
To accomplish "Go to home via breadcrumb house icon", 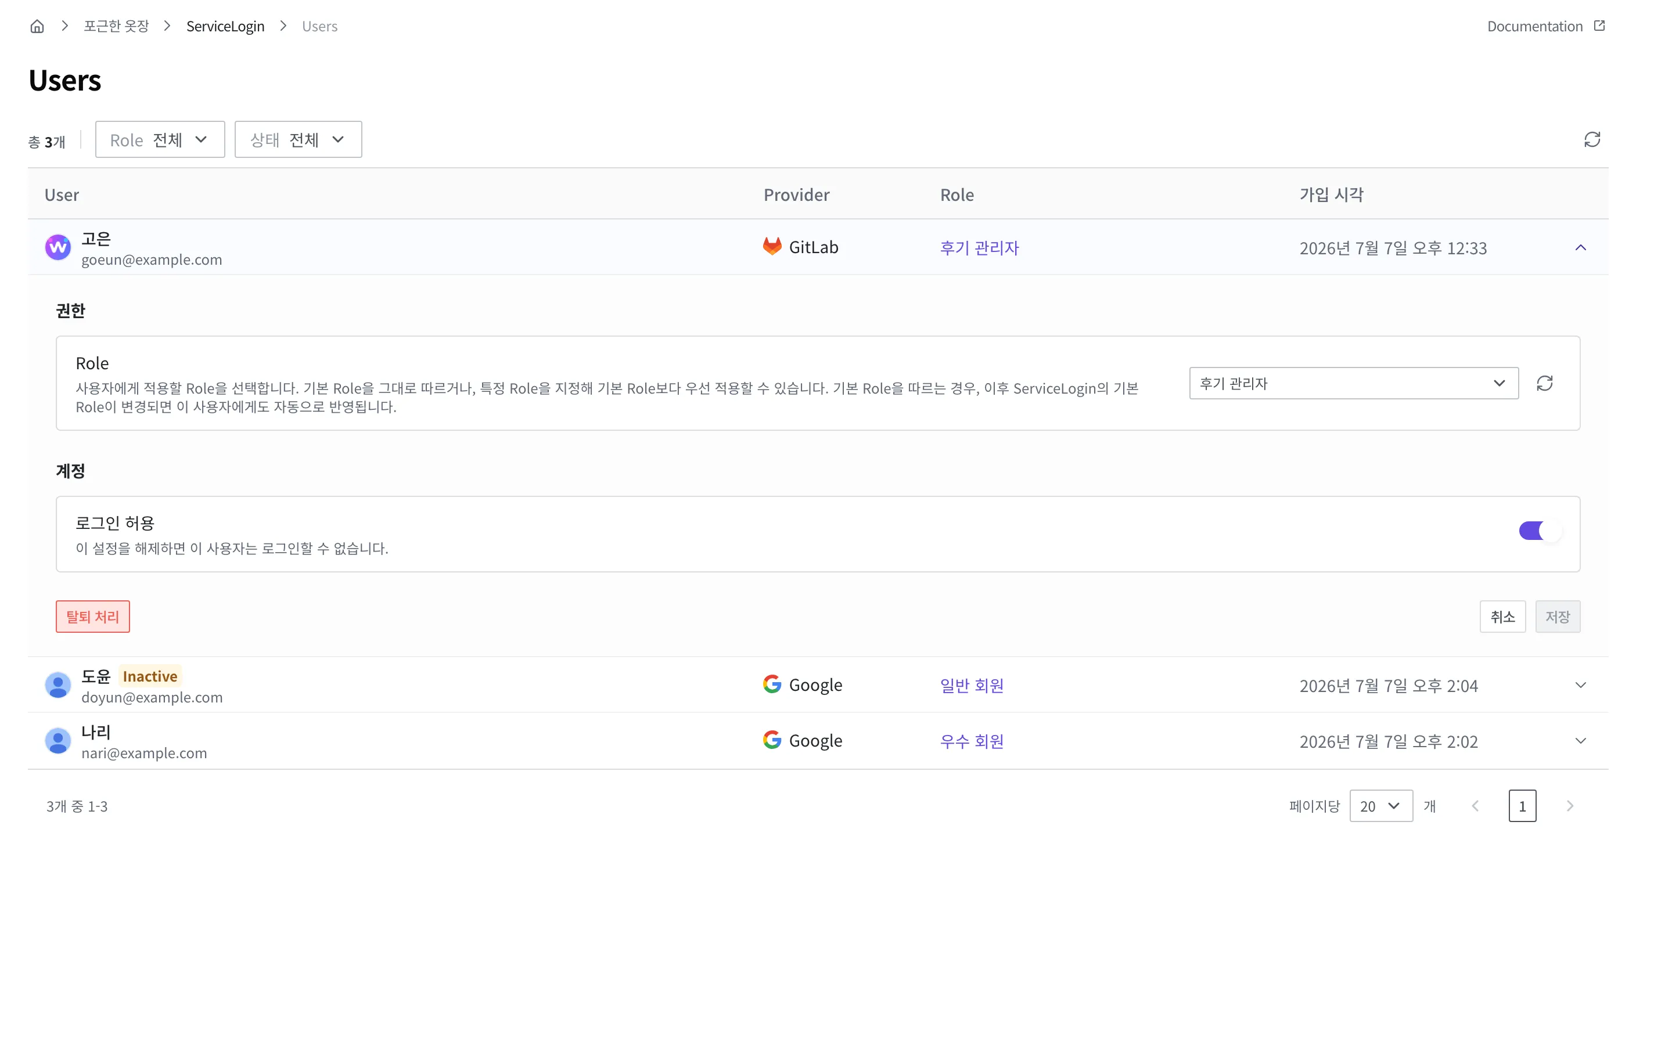I will coord(37,26).
